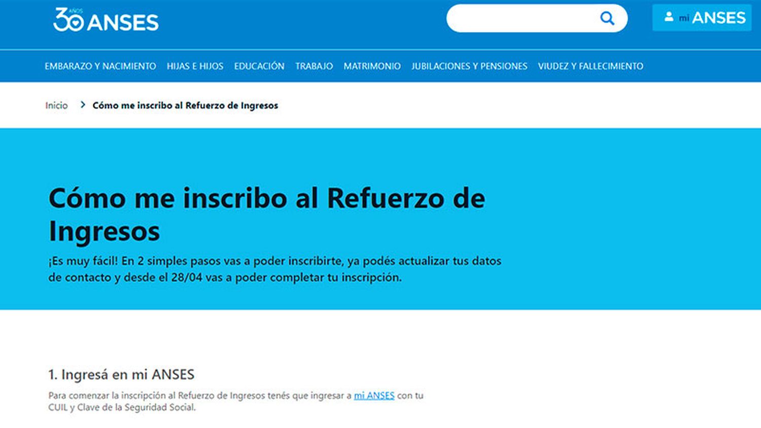This screenshot has height=428, width=761.
Task: Click heading '1. Ingresá en mi ANSES'
Action: tap(121, 375)
